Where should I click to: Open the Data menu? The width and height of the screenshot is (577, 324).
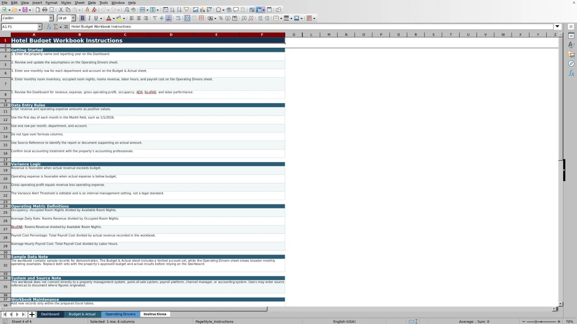click(91, 3)
